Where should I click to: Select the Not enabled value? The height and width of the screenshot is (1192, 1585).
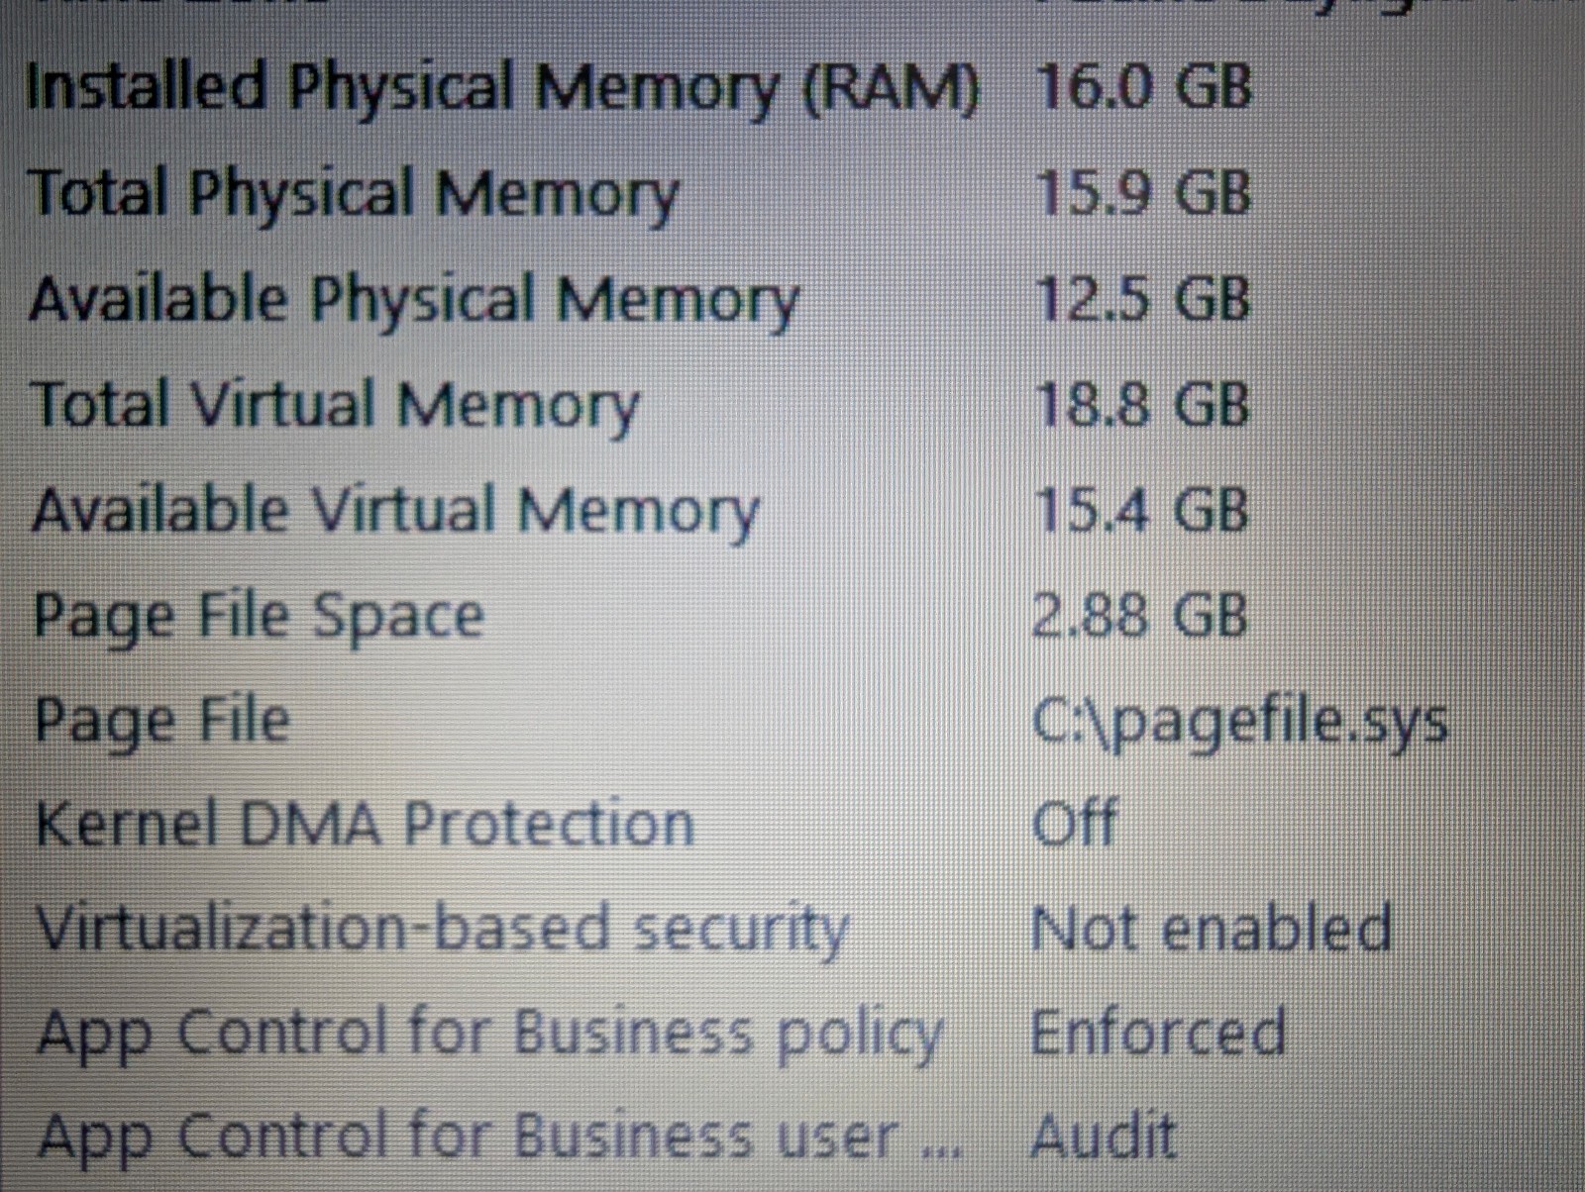pos(1212,929)
